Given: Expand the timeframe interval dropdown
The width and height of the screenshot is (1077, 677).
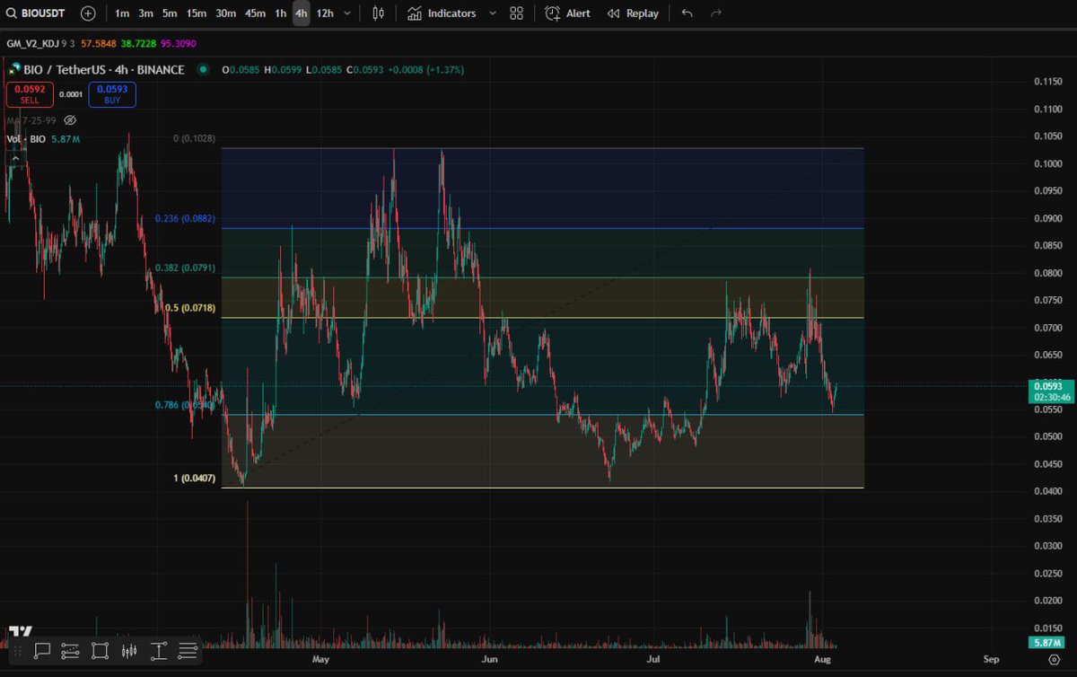Looking at the screenshot, I should (x=347, y=13).
